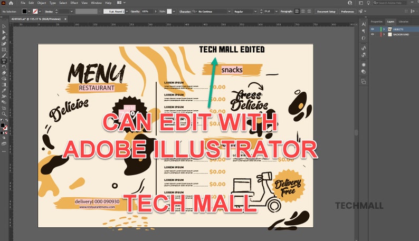This screenshot has height=241, width=419.
Task: Select the Eraser tool
Action: 4,73
